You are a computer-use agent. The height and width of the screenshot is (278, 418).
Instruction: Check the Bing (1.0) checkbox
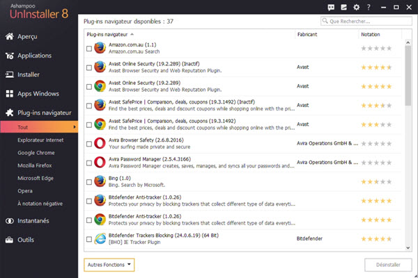pos(89,182)
